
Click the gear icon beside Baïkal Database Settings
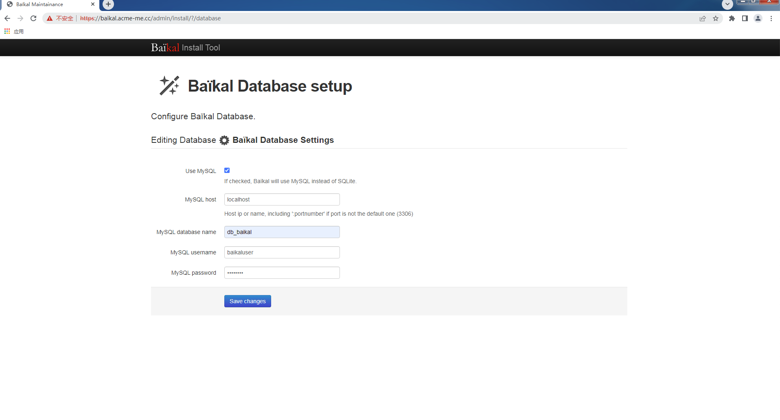(224, 140)
